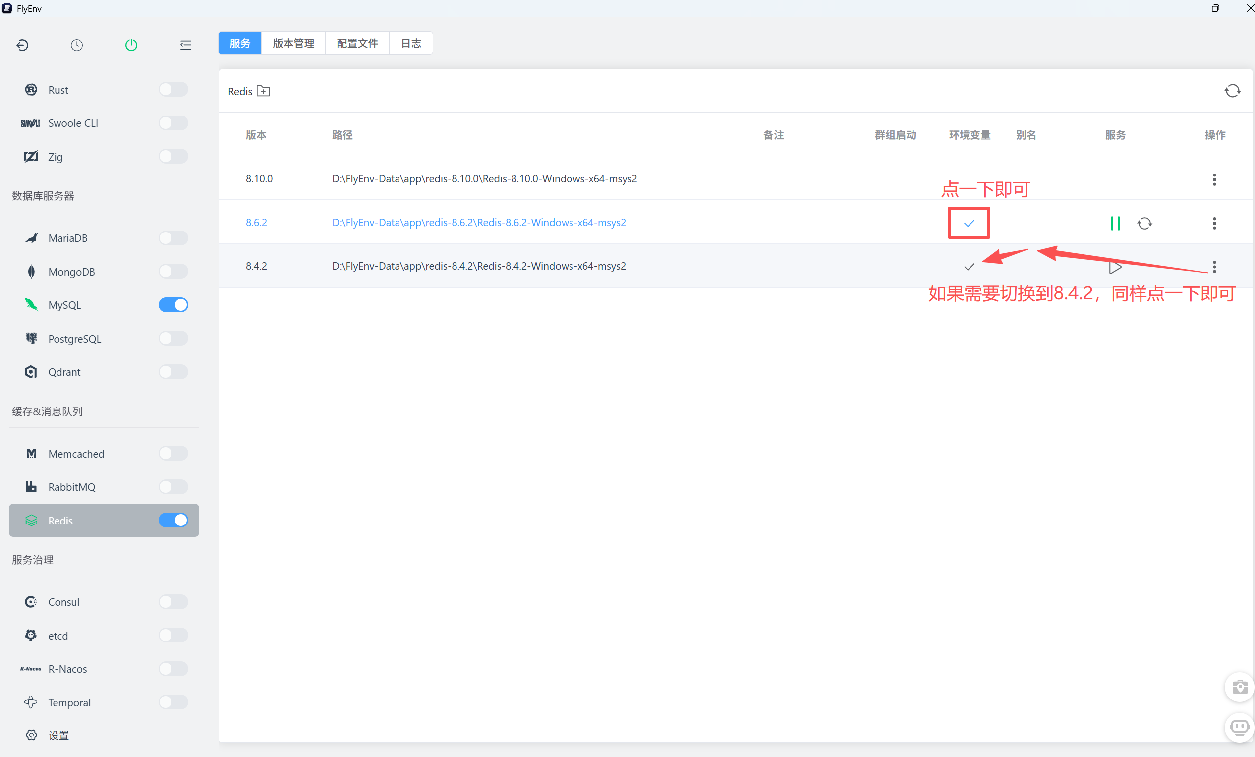Viewport: 1255px width, 757px height.
Task: Click the 8.4.2 version cell
Action: coord(256,266)
